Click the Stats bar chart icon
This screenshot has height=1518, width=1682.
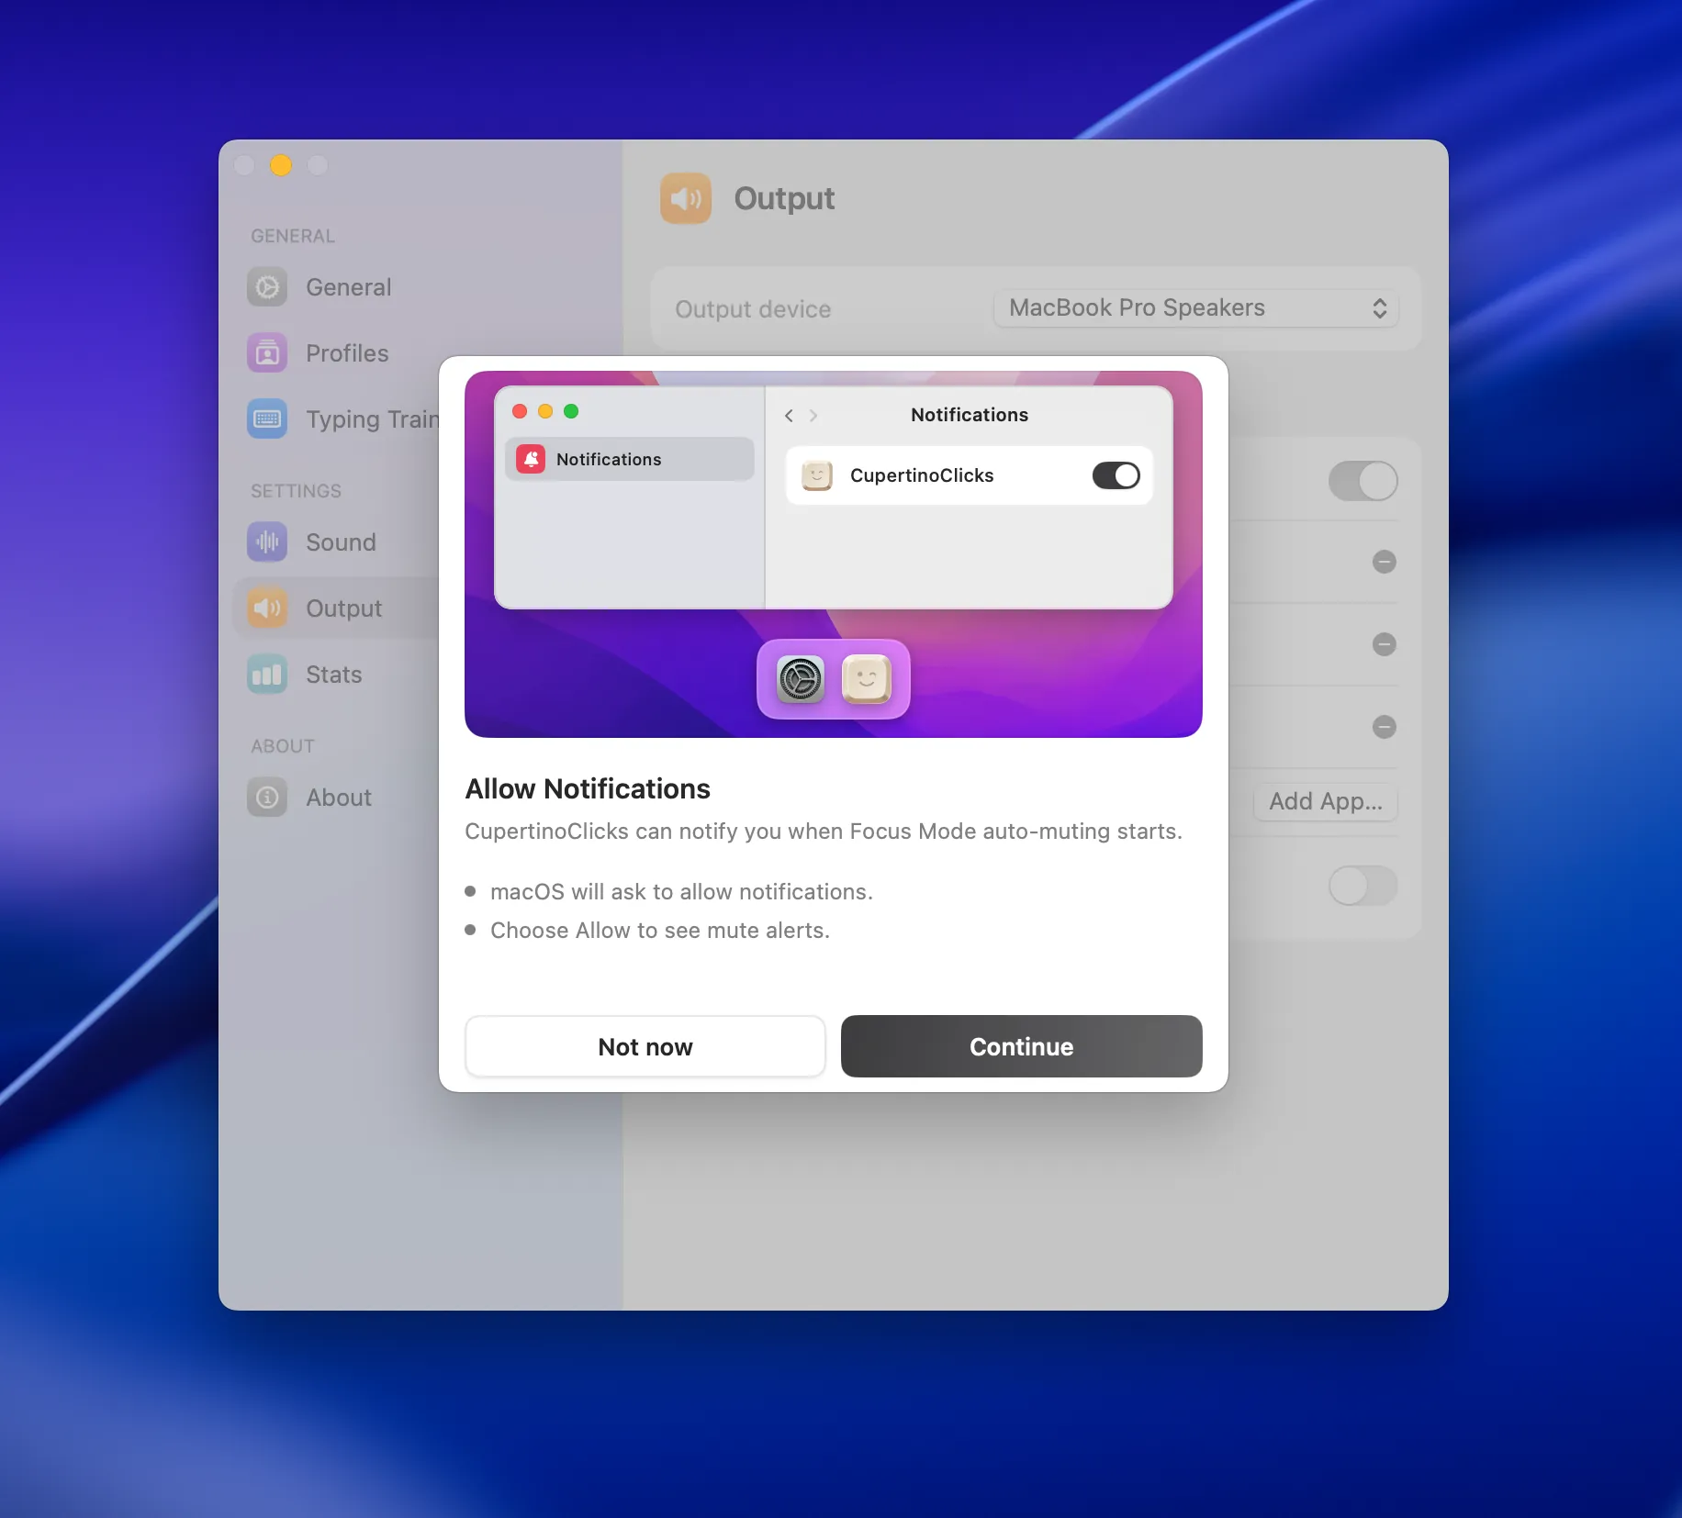click(x=267, y=675)
